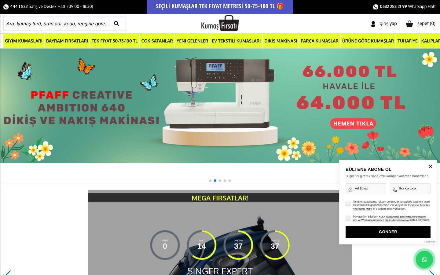Open the ÇOK SATANLAR menu
The width and height of the screenshot is (440, 275).
tap(157, 41)
